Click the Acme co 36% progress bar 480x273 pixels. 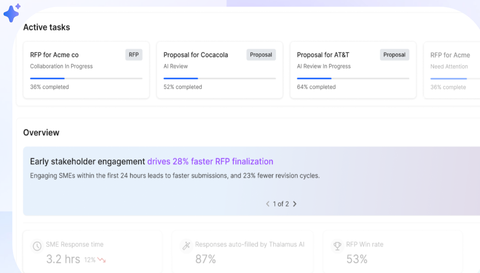tap(86, 78)
